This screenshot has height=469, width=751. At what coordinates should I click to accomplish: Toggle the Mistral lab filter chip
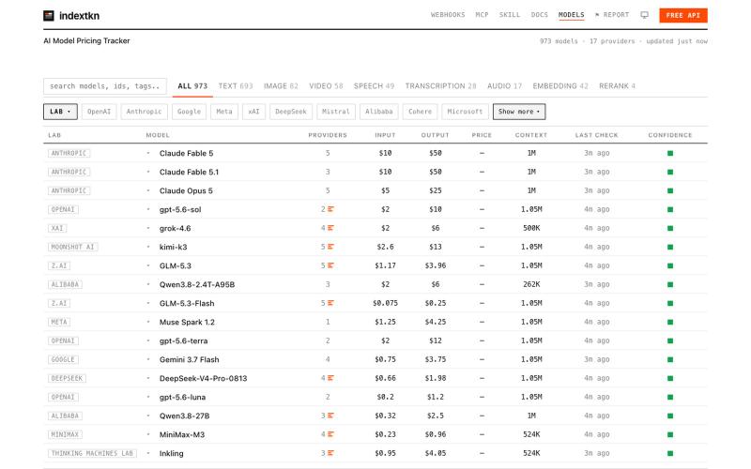(336, 112)
